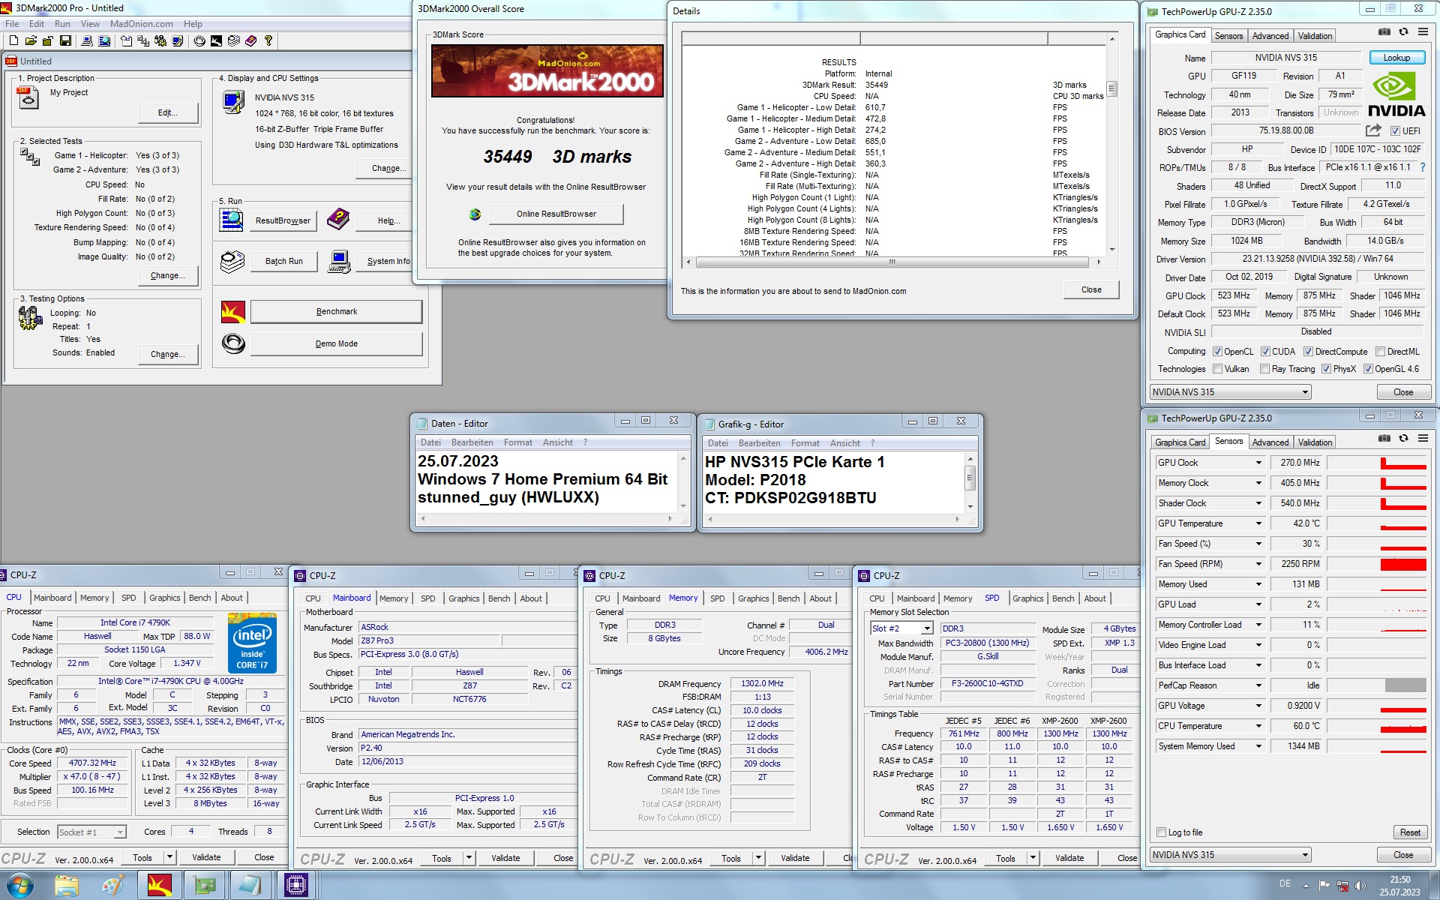Switch to Advanced tab in upper GPU-Z window

pos(1270,36)
